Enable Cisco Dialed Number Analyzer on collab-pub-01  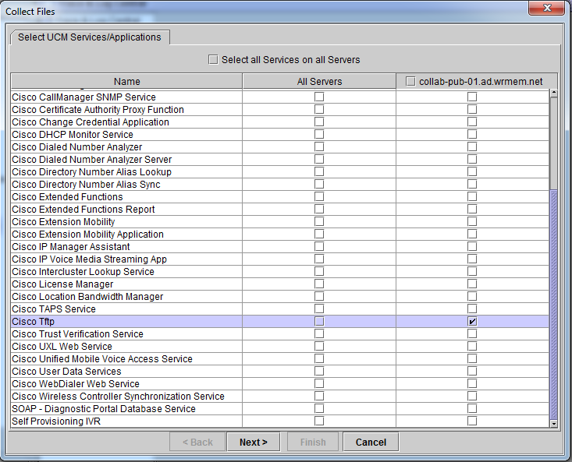point(472,146)
